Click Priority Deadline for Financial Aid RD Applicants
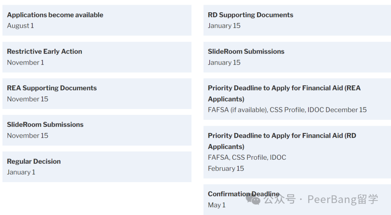Screen dimensions: 391x215 coord(282,141)
